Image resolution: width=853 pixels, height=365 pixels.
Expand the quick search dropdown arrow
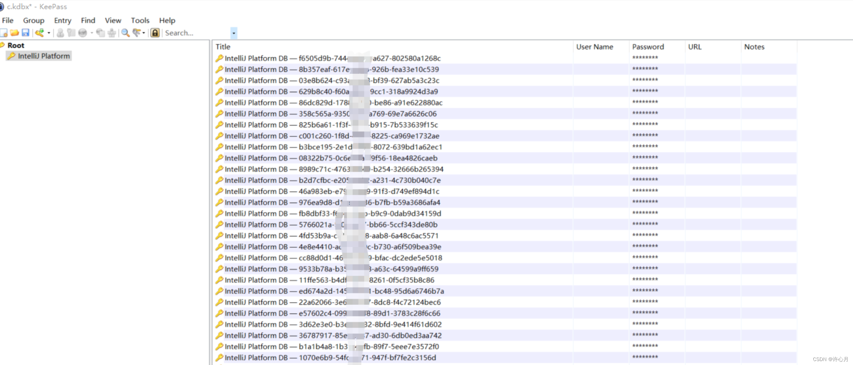point(234,33)
